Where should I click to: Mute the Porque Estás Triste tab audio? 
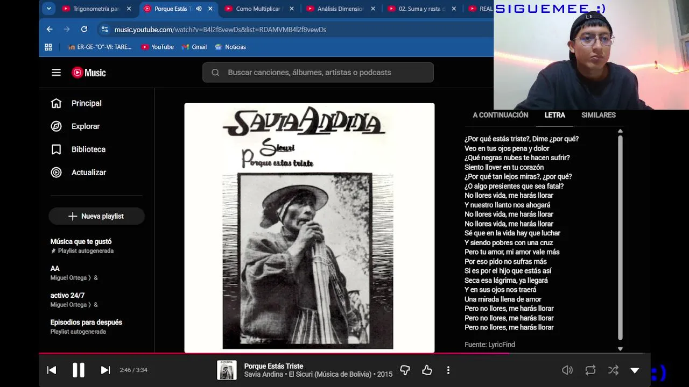(199, 9)
